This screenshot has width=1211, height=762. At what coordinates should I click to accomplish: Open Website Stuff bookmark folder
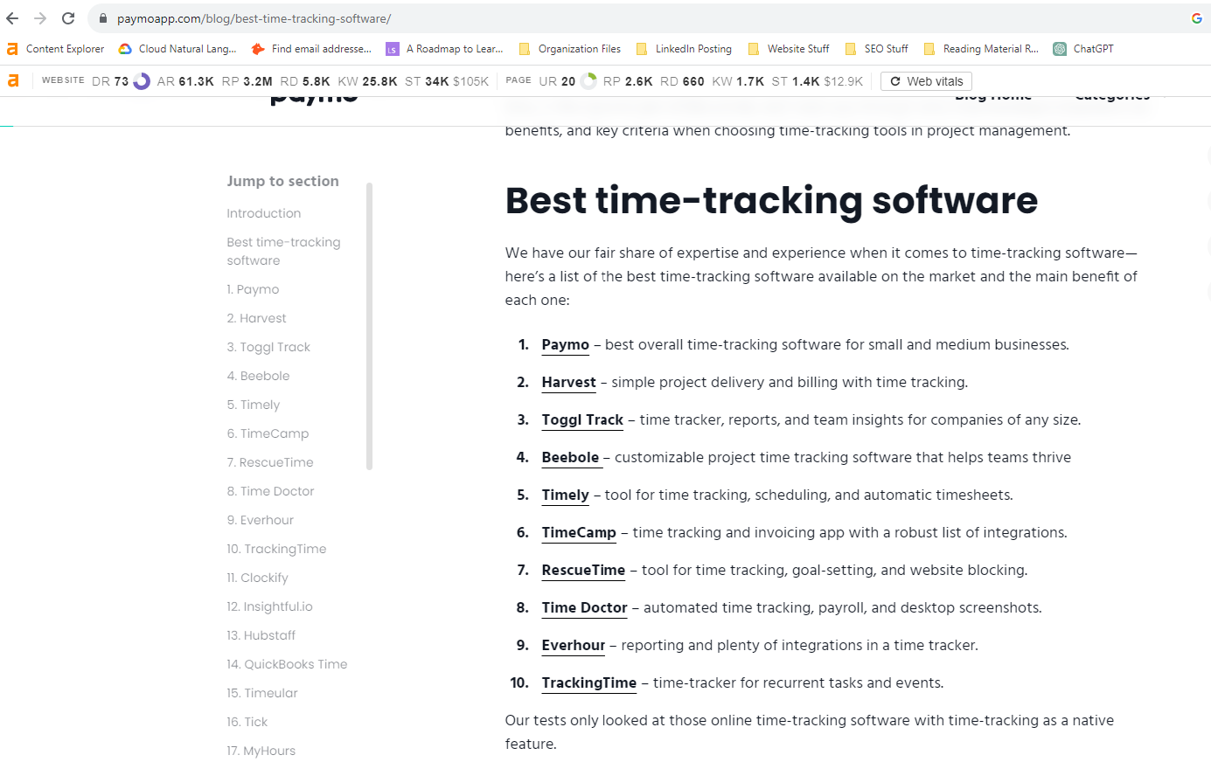click(x=789, y=49)
